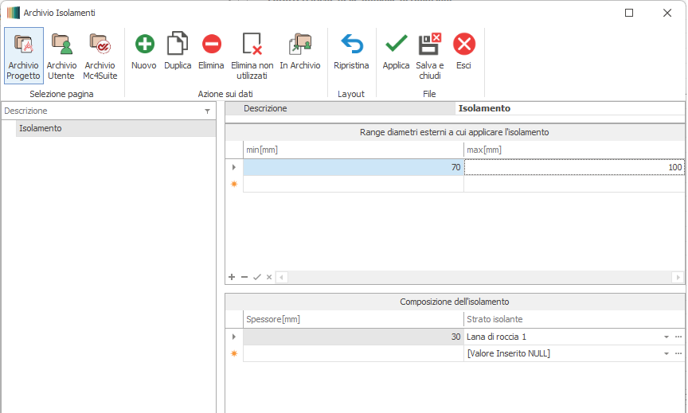Screen dimensions: 688x413
Task: Switch to Archivio Utente
Action: point(61,55)
